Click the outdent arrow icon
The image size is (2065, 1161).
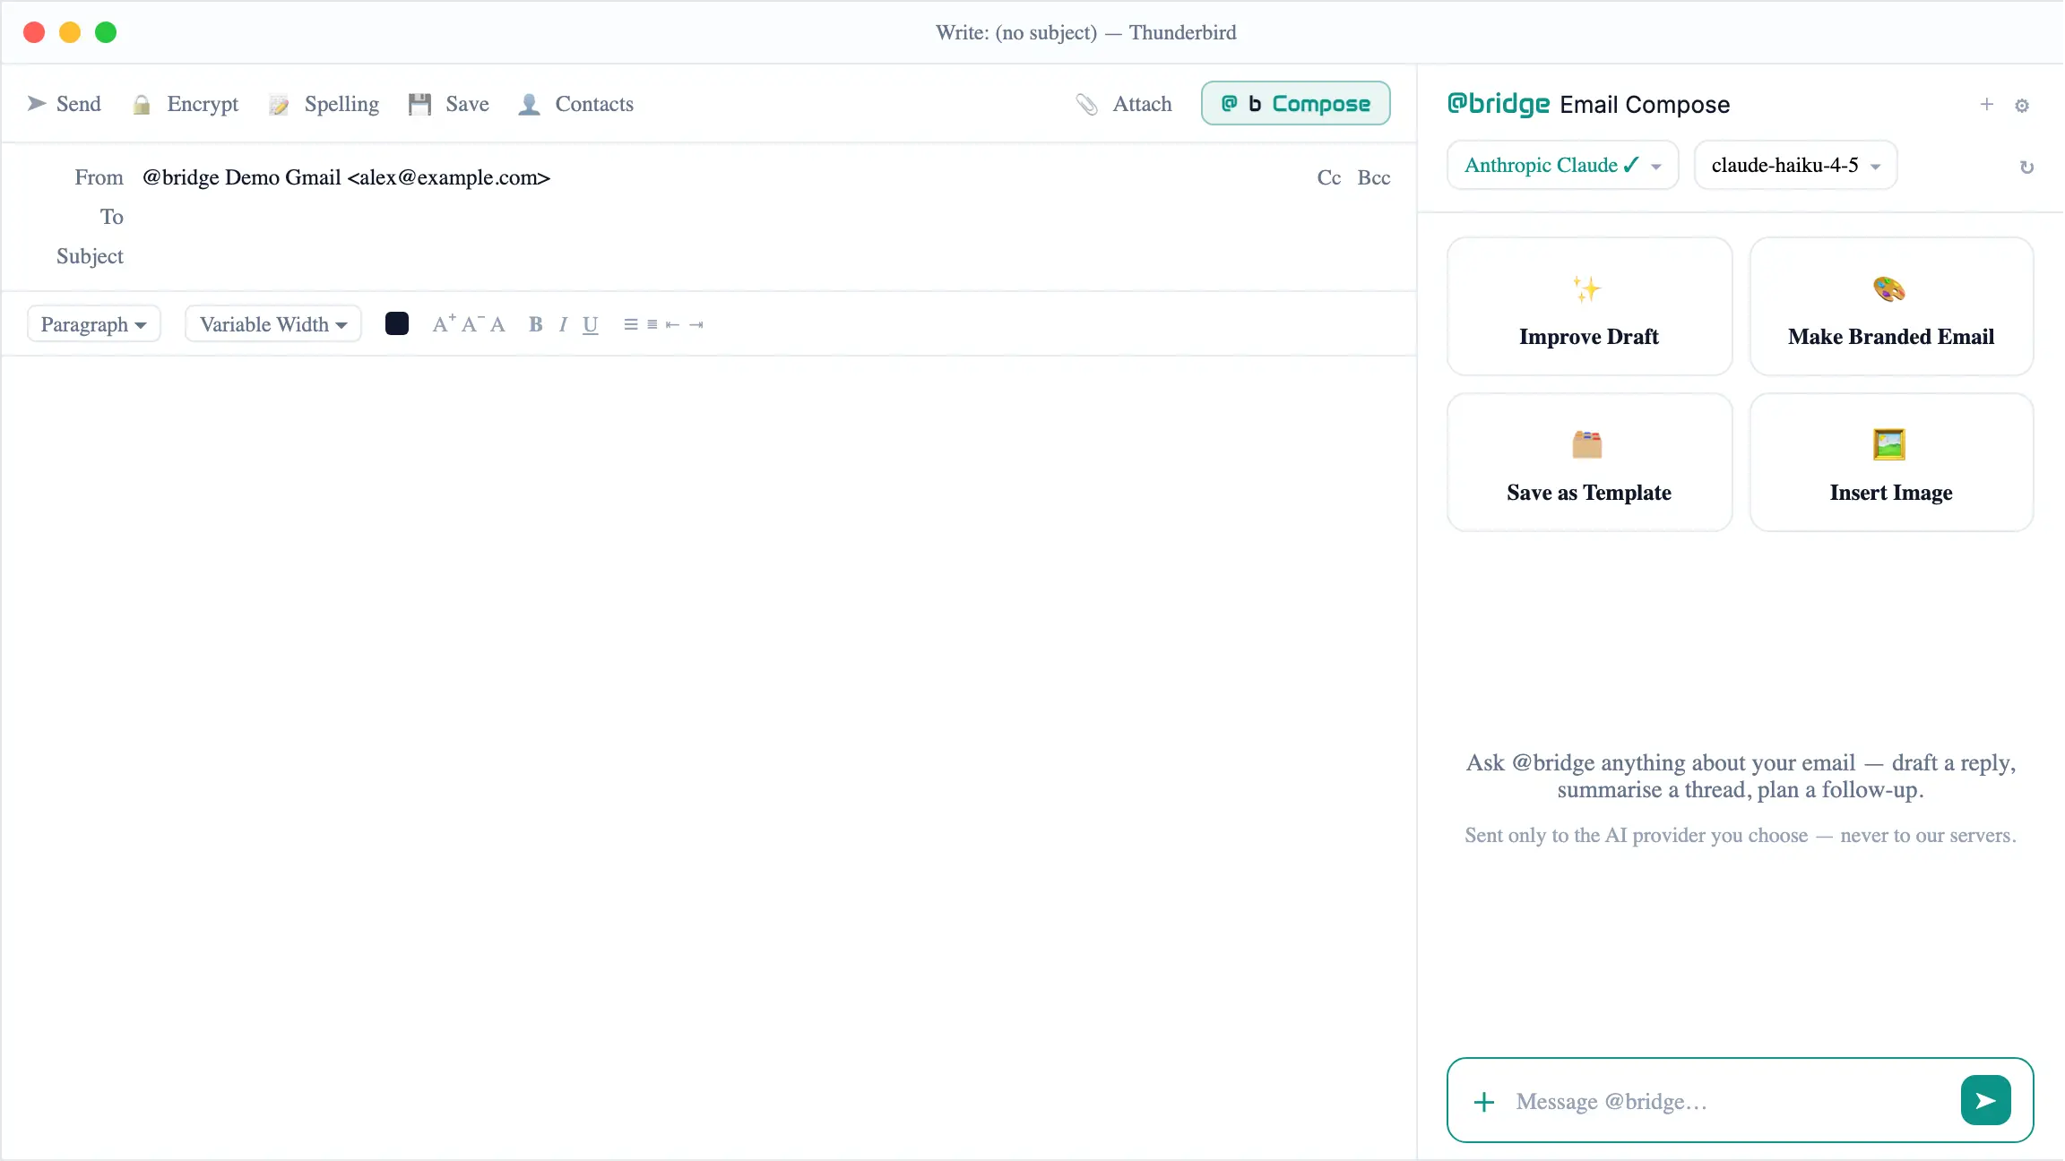click(x=673, y=324)
